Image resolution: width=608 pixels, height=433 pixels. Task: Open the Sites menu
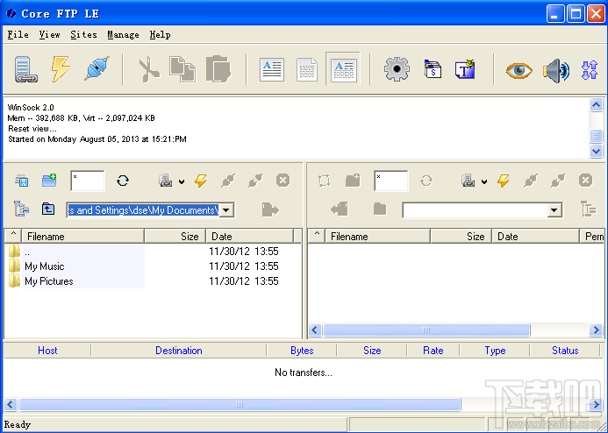(83, 34)
